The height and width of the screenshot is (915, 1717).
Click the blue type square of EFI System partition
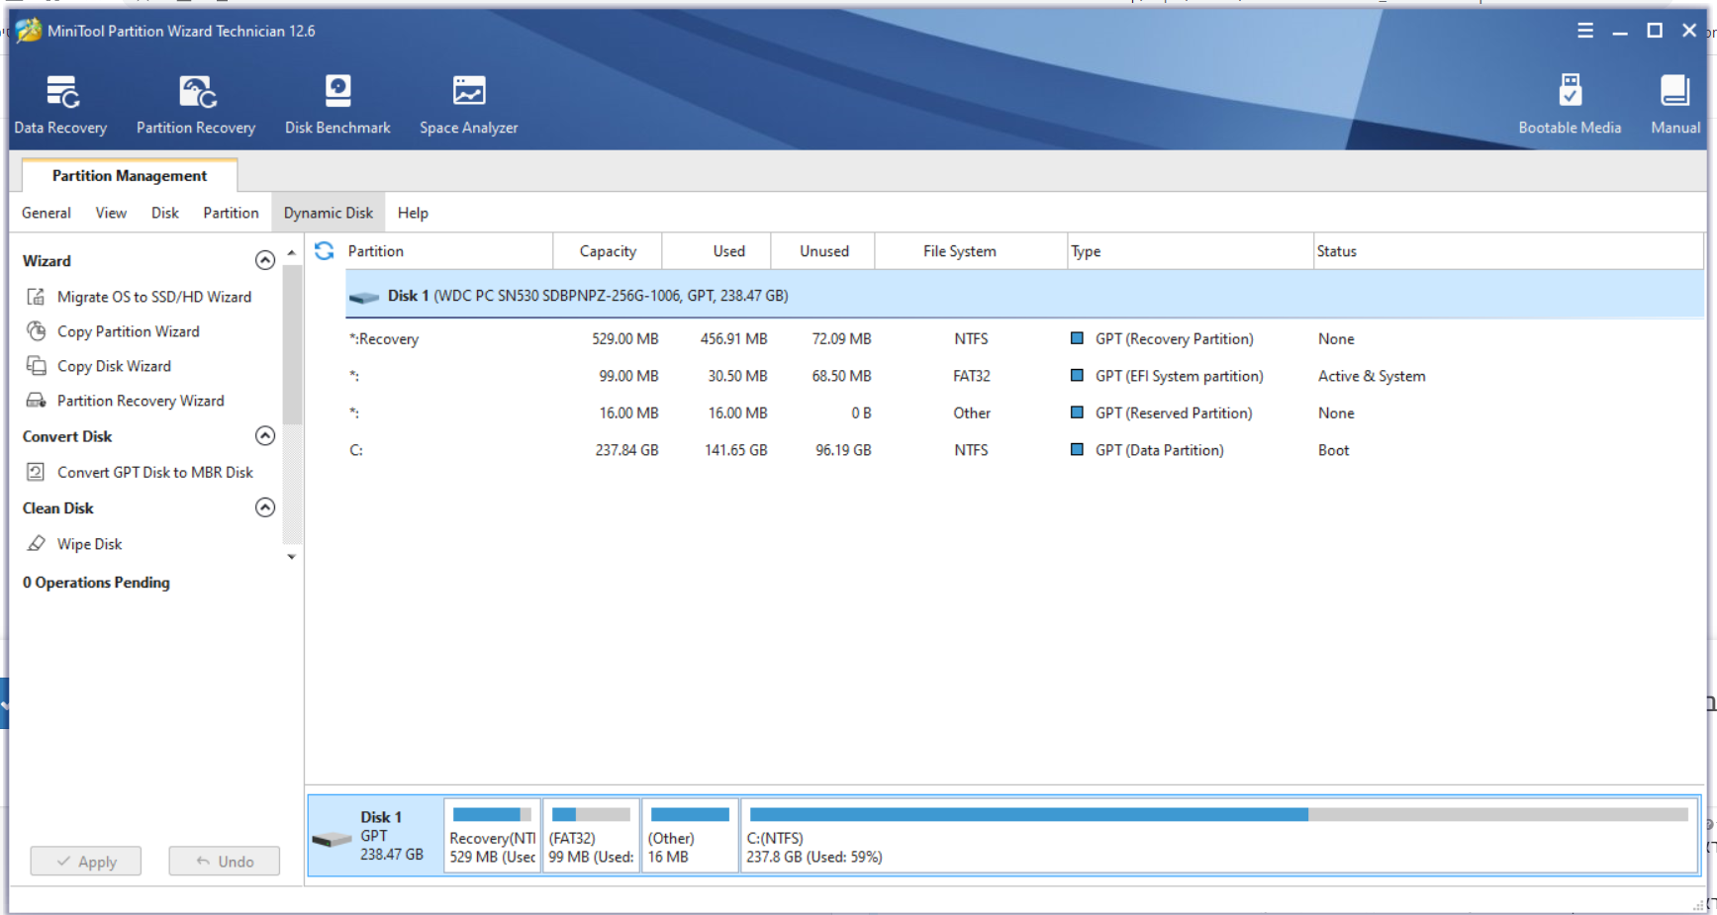[x=1077, y=376]
